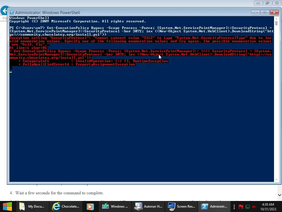Click 'Wait a few seconds' step text

click(x=59, y=193)
